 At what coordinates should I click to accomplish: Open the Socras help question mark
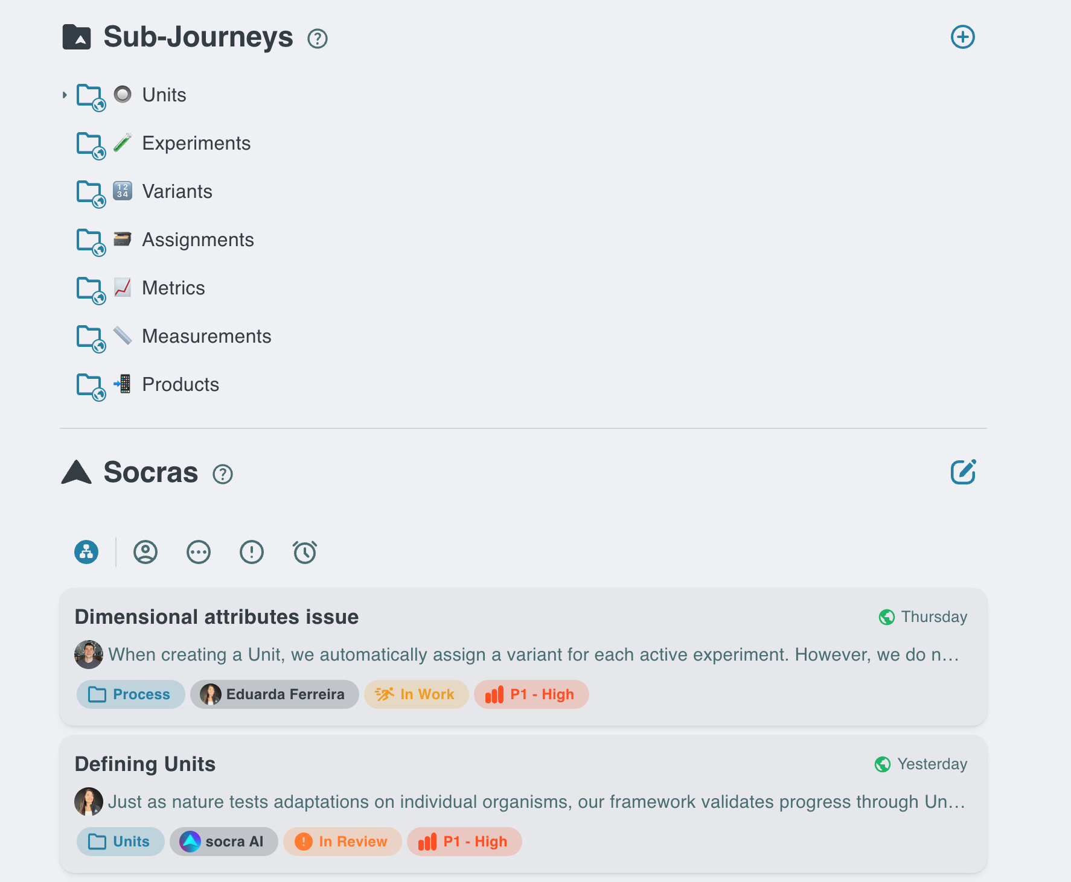222,474
